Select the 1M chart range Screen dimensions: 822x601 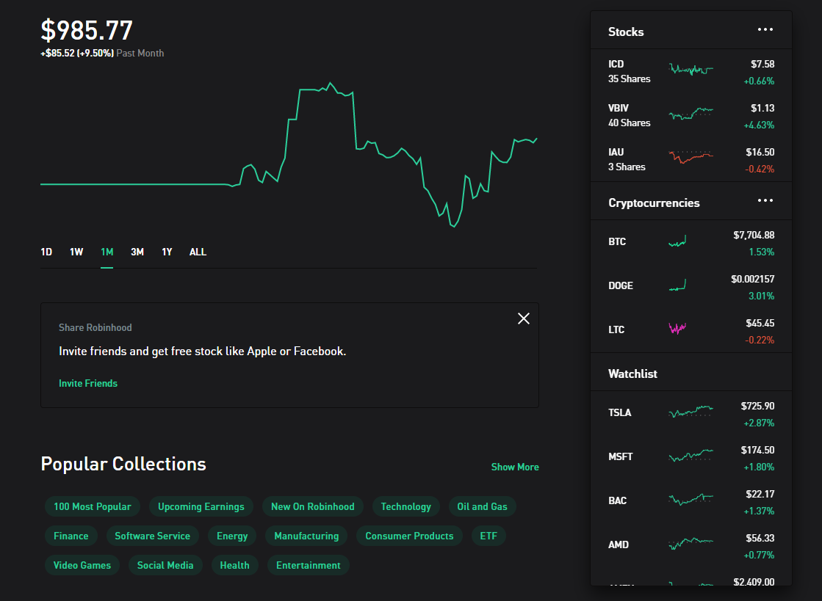(107, 252)
